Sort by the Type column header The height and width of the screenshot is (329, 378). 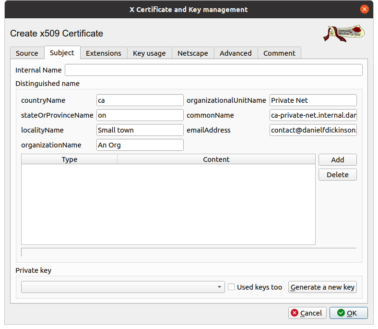point(70,159)
